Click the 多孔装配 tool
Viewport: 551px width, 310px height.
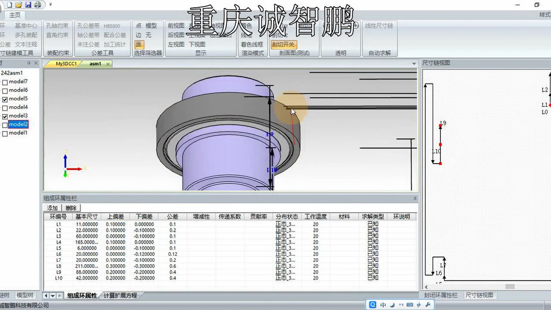[x=26, y=35]
